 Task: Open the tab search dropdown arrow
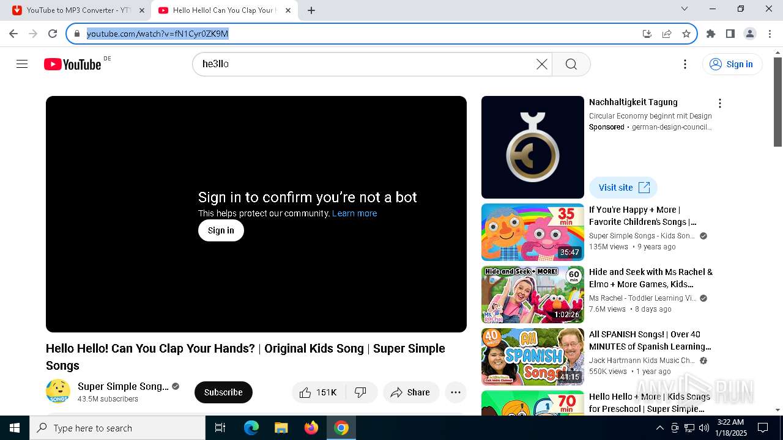pos(685,9)
